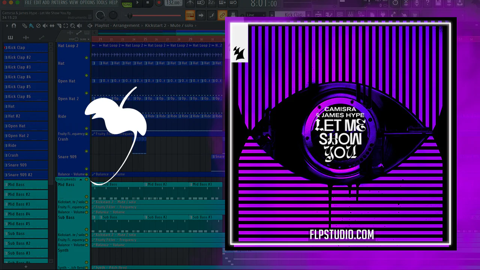
Task: Mute the Instruments group track
Action: tap(87, 180)
